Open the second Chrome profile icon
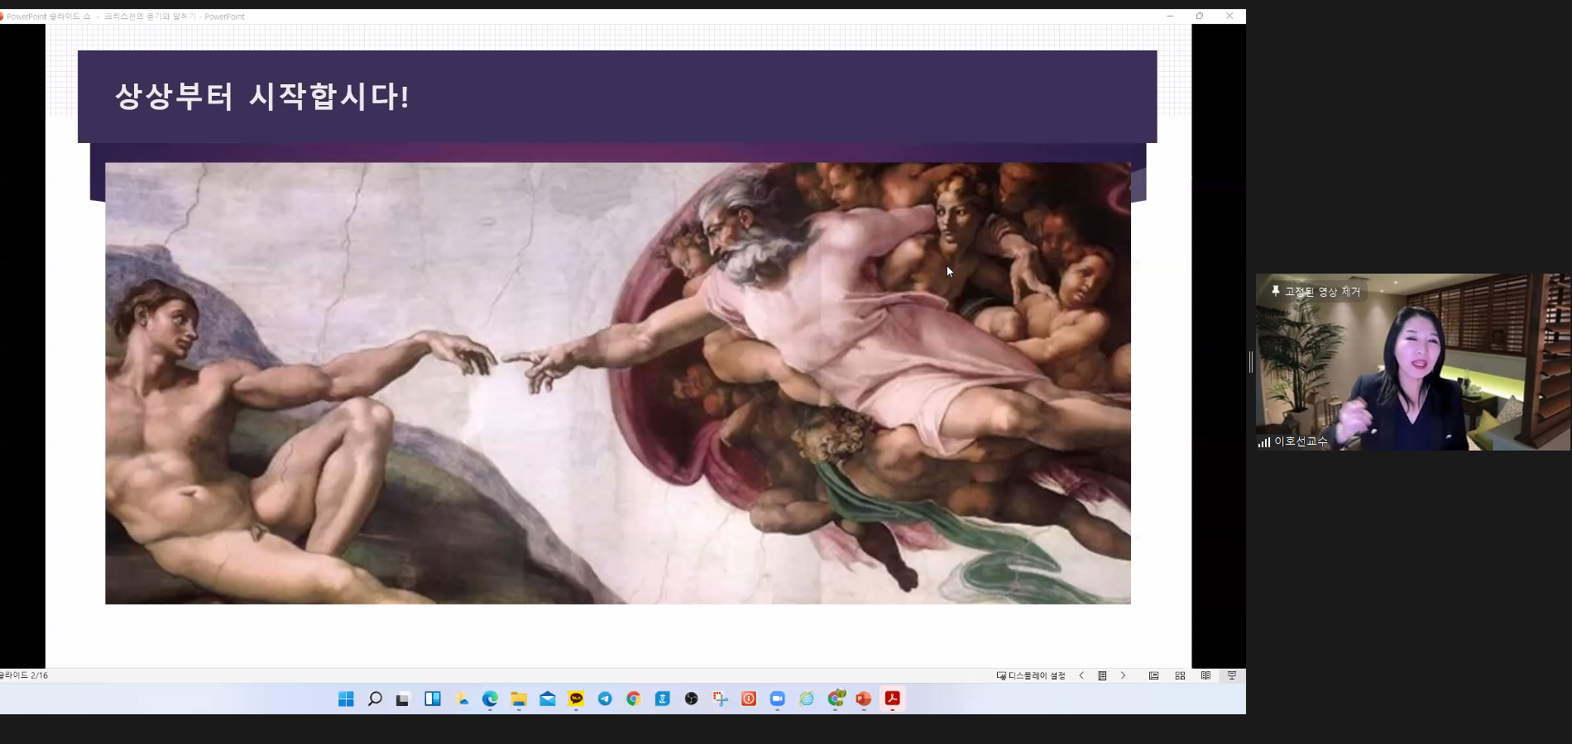The height and width of the screenshot is (744, 1572). [836, 699]
